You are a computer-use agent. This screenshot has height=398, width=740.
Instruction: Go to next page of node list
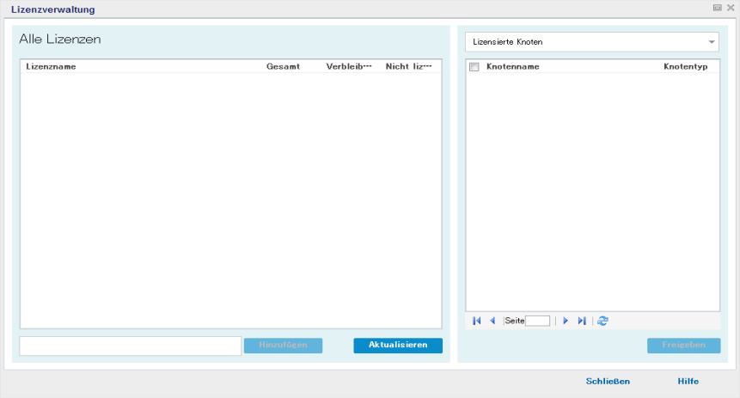coord(566,321)
